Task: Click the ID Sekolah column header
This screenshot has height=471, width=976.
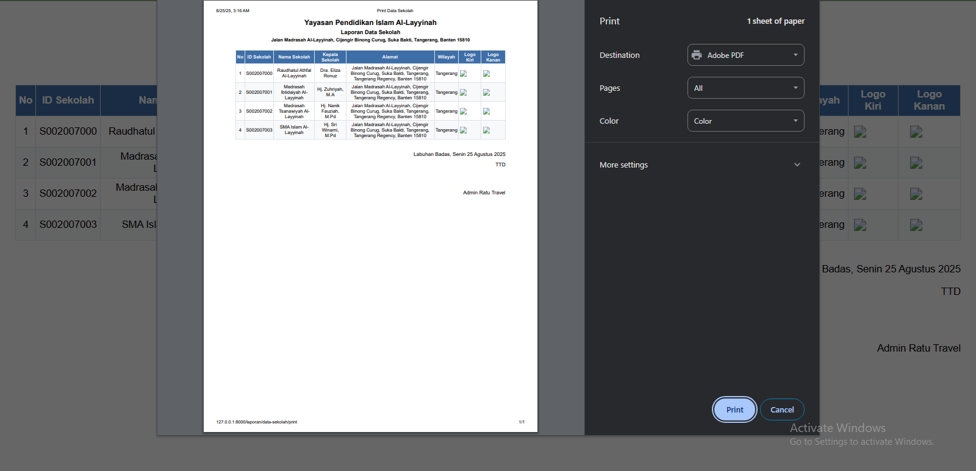Action: click(x=68, y=101)
